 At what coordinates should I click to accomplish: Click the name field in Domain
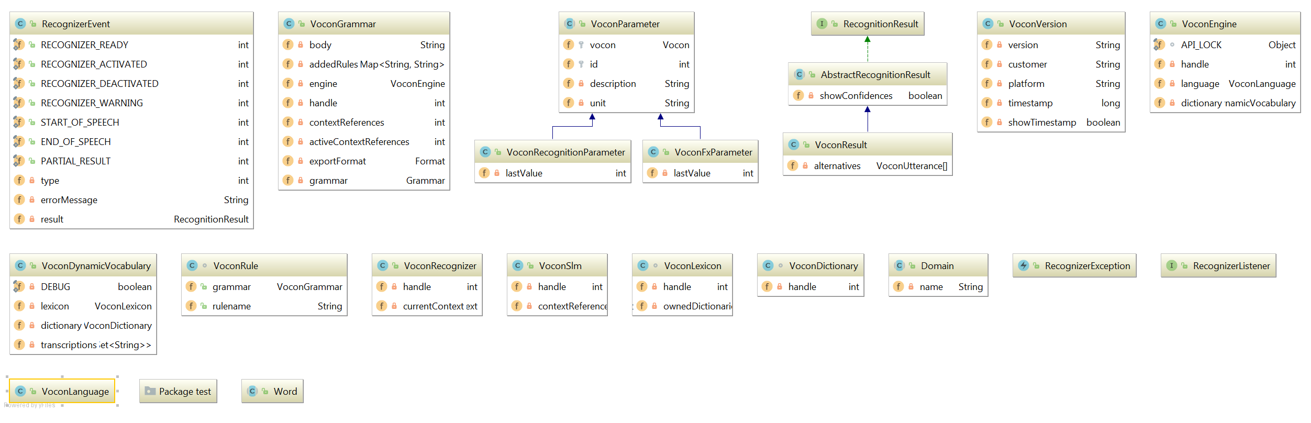[938, 287]
